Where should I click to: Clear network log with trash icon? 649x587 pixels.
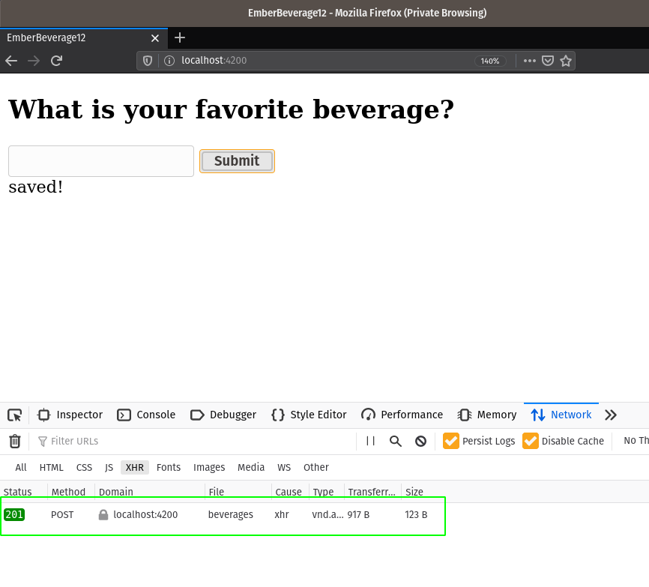[x=14, y=441]
